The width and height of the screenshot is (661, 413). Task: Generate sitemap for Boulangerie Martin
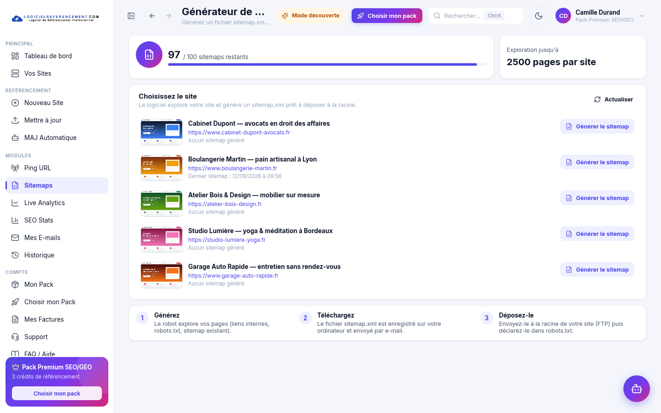[x=597, y=162]
